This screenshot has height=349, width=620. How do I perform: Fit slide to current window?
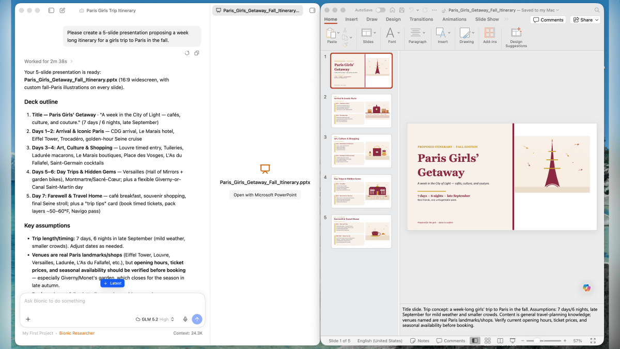tap(594, 341)
